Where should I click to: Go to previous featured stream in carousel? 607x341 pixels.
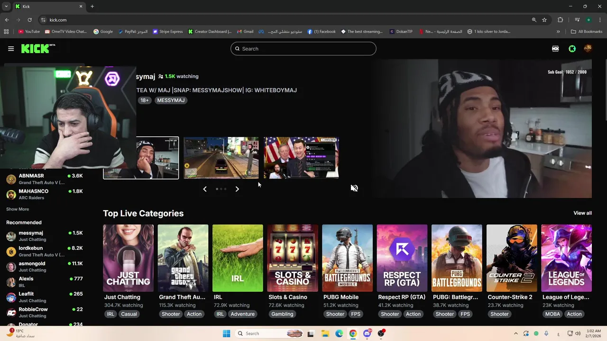(x=205, y=189)
